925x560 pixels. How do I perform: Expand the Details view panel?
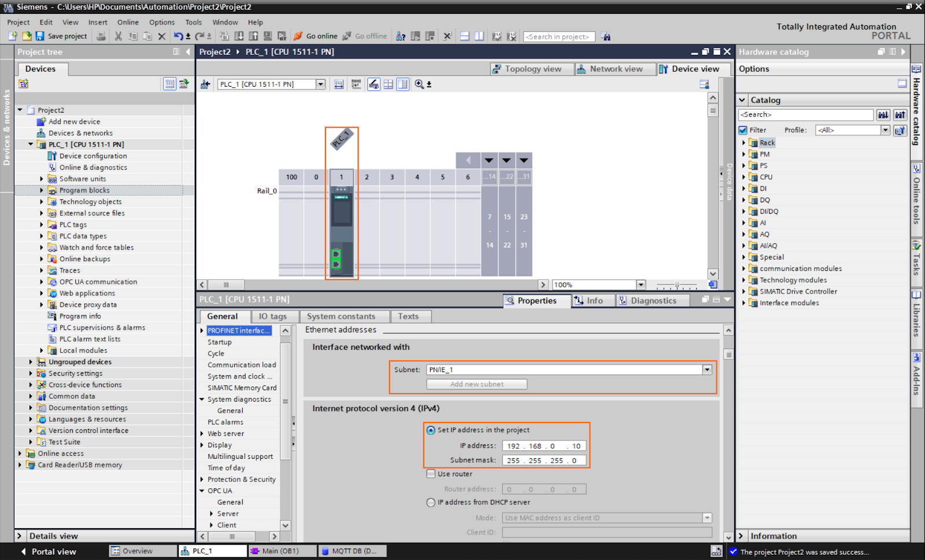point(19,536)
